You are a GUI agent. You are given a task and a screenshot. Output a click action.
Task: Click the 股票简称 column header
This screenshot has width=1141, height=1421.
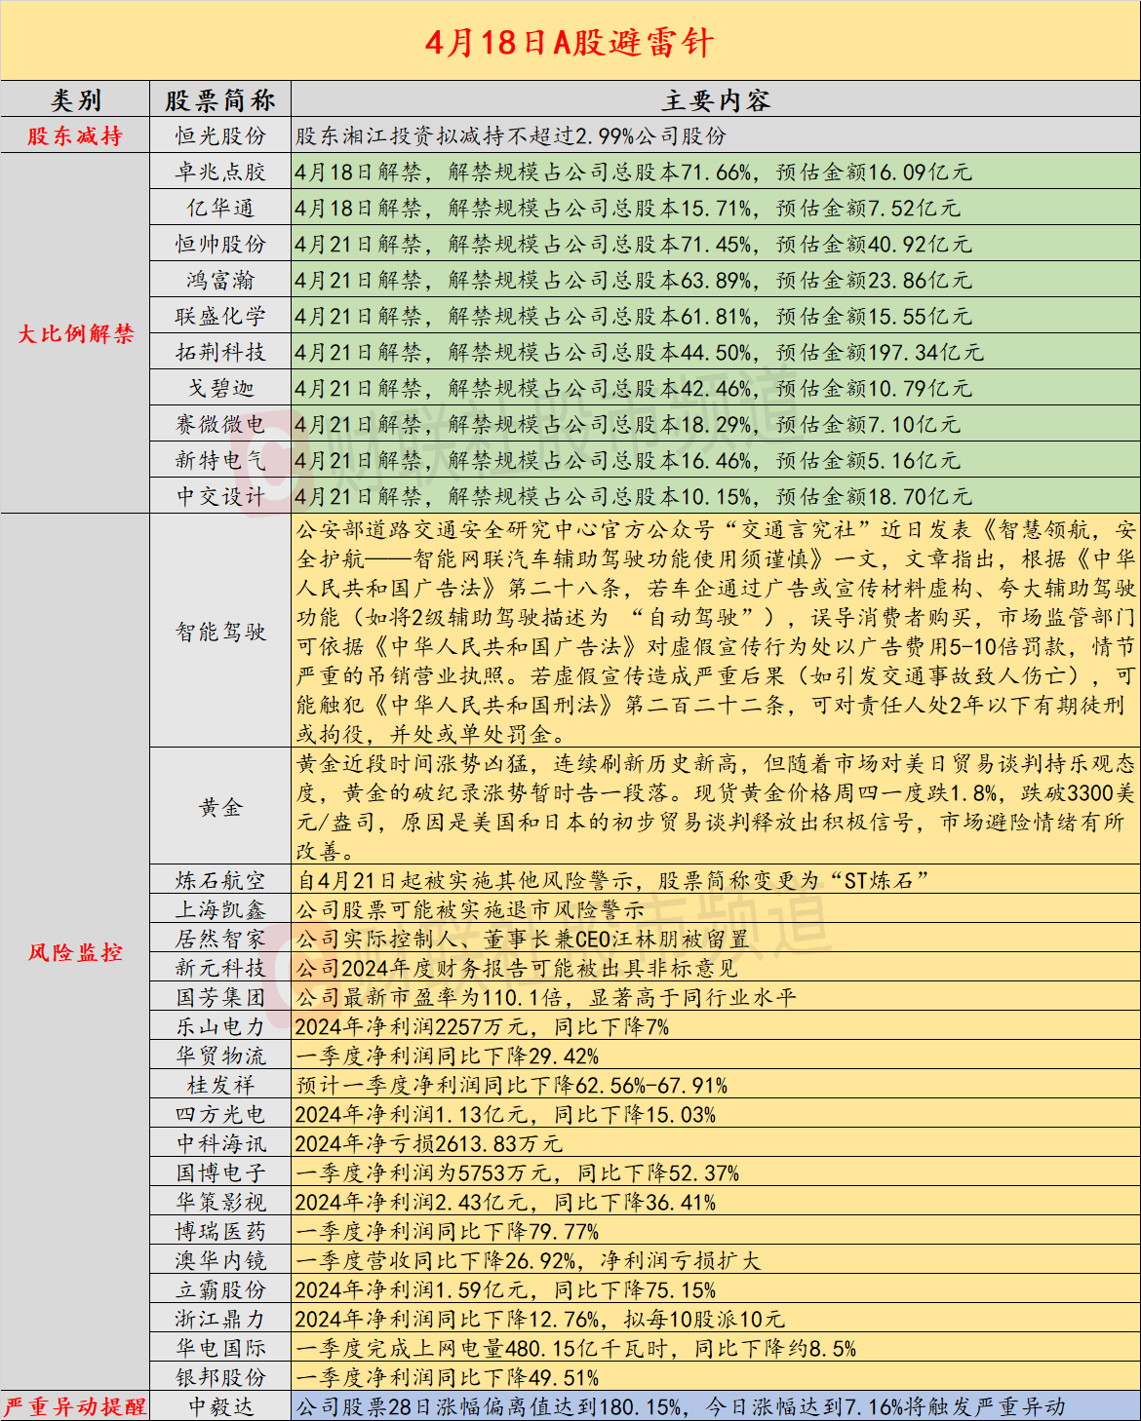point(220,100)
